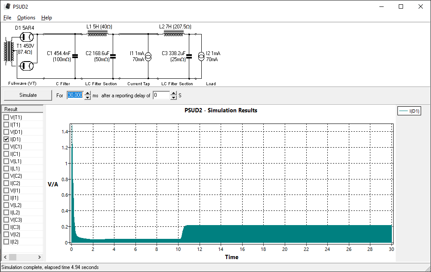Enable the I(L2) checkbox
This screenshot has height=272, width=431.
coord(6,212)
